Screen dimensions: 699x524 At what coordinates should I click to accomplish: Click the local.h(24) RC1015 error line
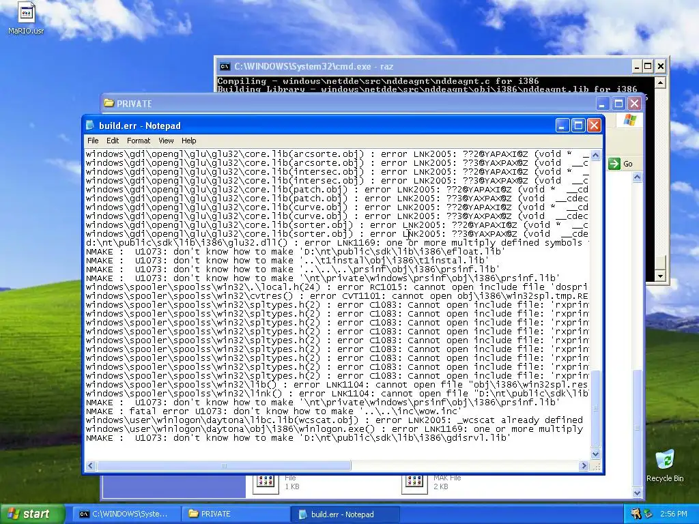tap(337, 287)
